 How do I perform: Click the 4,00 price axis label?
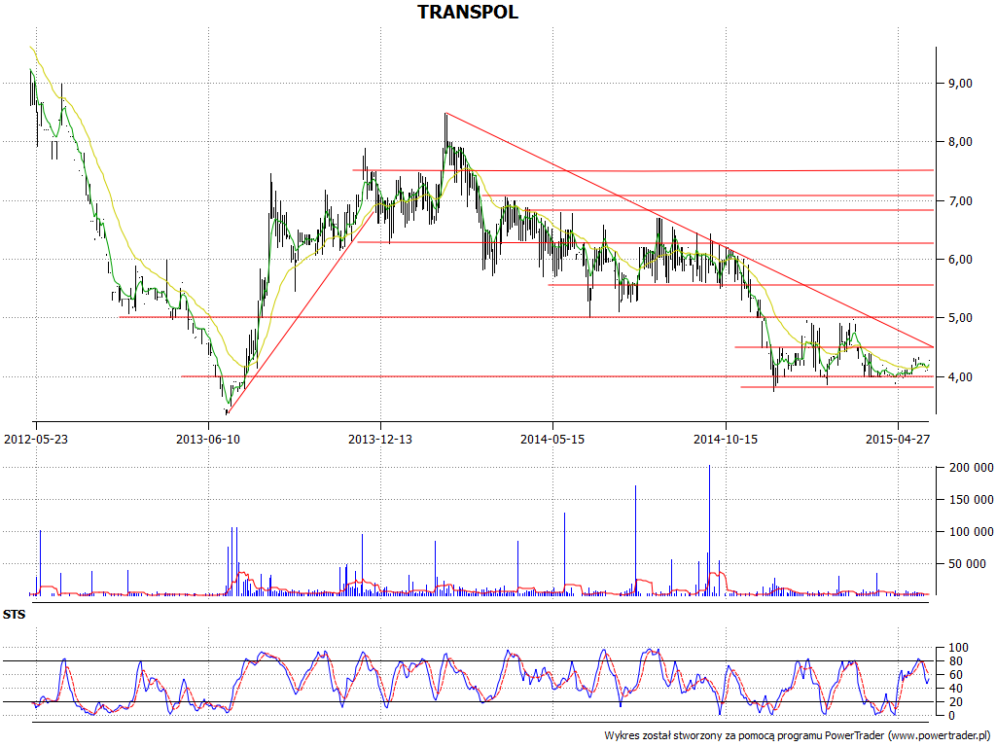coord(959,376)
